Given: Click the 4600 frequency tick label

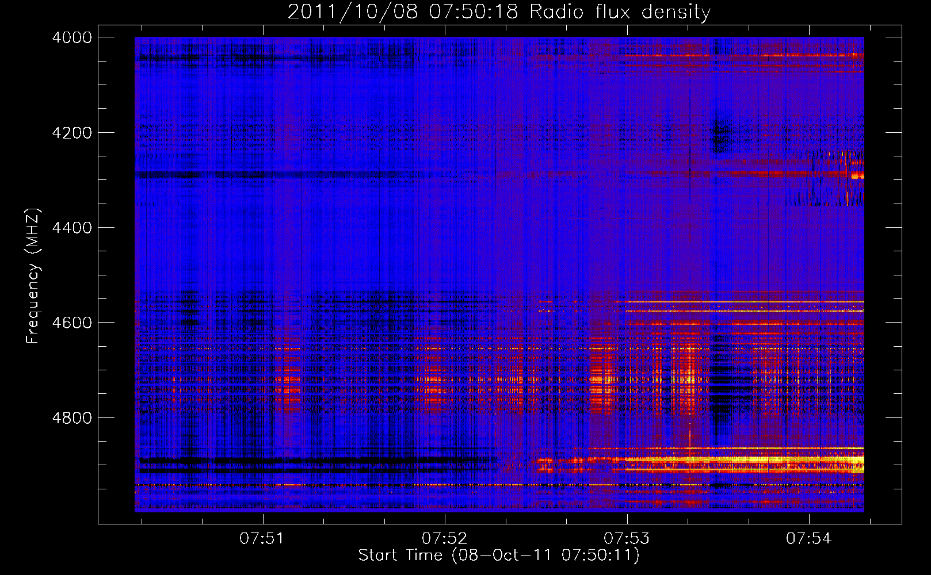Looking at the screenshot, I should 72,323.
